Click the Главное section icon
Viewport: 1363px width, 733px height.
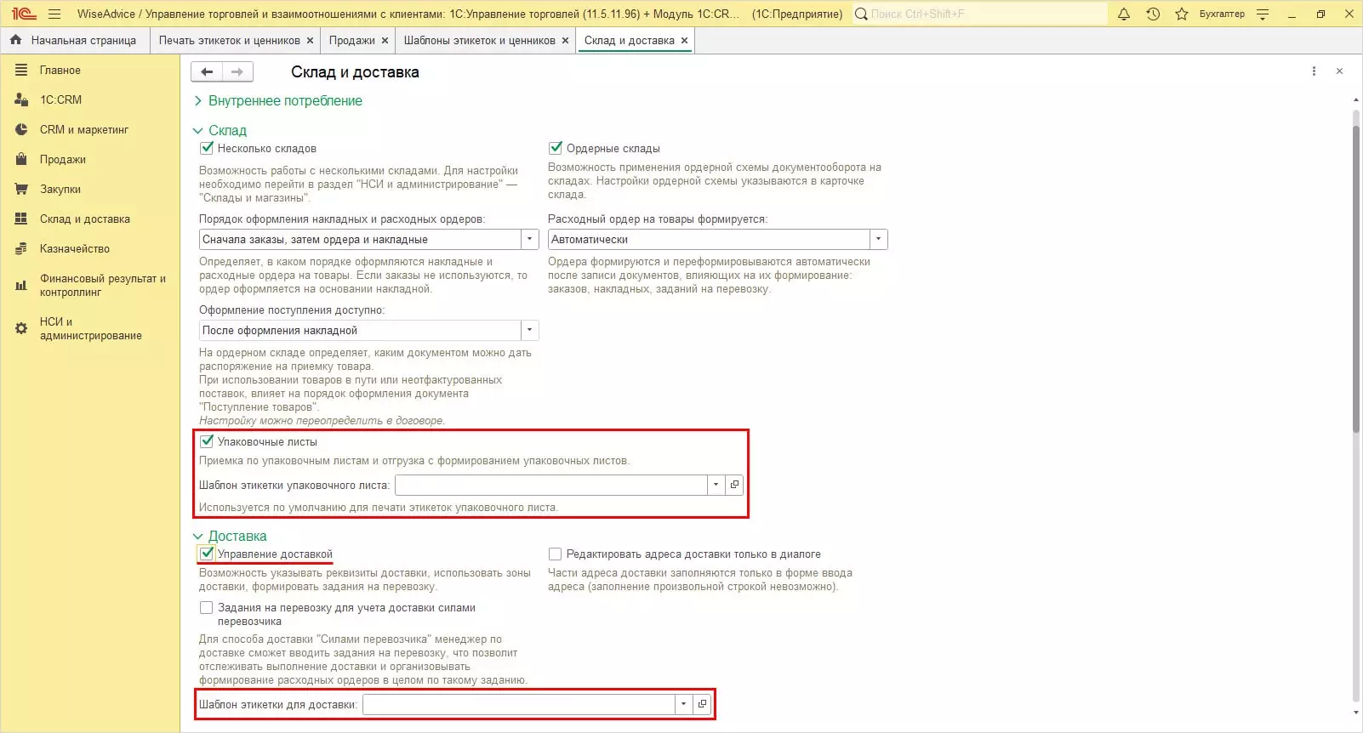click(x=21, y=71)
